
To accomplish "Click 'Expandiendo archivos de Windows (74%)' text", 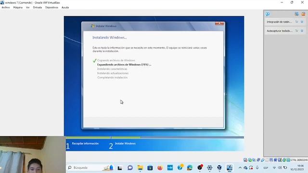I will (x=124, y=64).
